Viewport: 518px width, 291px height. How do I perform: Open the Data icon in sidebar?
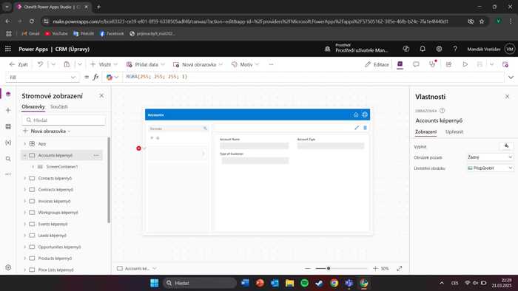coord(8,126)
